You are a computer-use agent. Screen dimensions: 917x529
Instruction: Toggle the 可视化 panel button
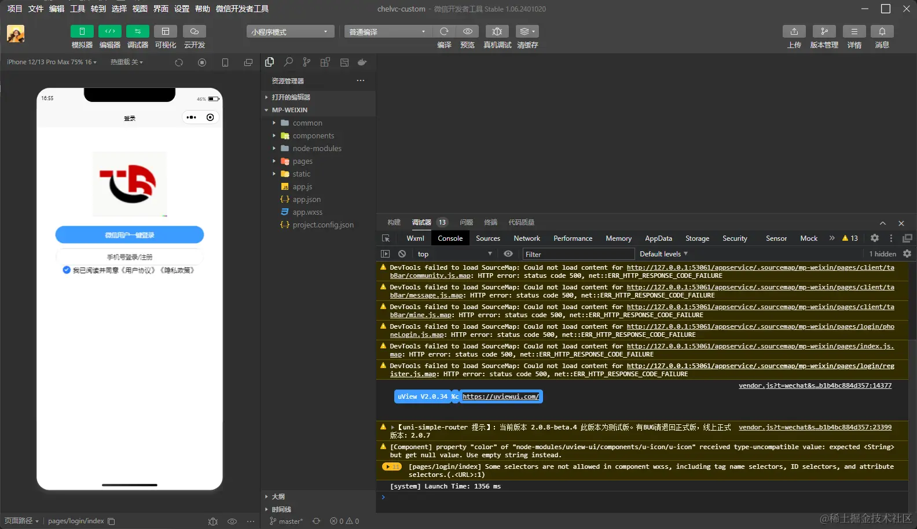(166, 31)
